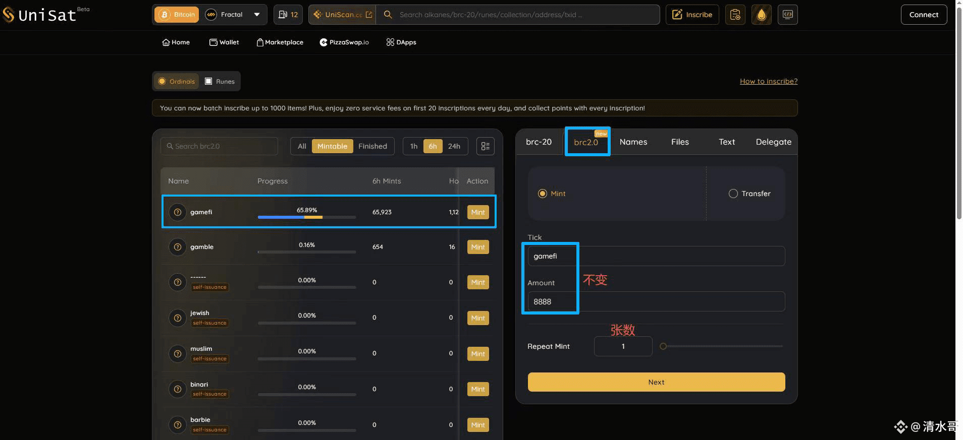Switch to Ordinals mode
The width and height of the screenshot is (963, 440).
177,81
